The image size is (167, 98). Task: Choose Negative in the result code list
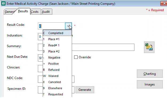[57, 58]
